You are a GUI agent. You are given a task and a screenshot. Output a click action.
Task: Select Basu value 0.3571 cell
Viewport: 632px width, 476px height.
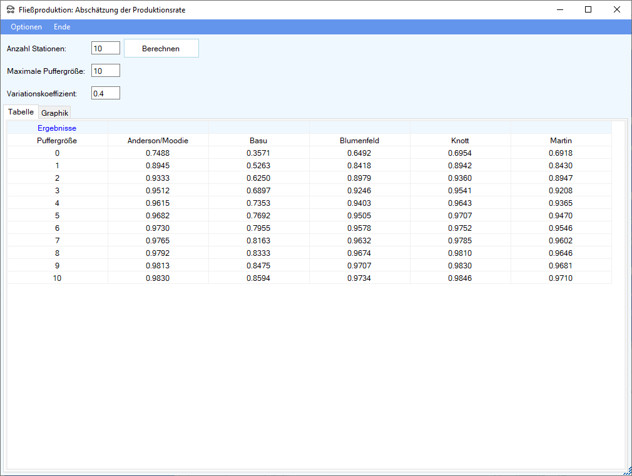click(258, 153)
